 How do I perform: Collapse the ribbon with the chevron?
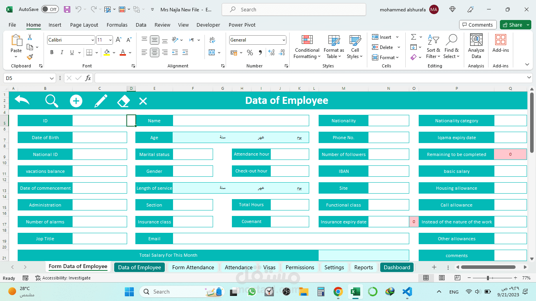(x=527, y=65)
